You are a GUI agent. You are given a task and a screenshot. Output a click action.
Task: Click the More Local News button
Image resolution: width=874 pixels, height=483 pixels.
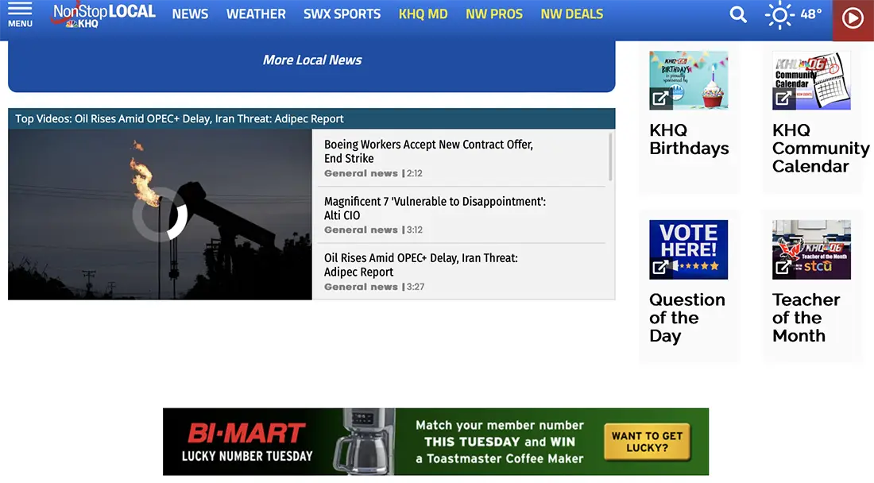[312, 60]
